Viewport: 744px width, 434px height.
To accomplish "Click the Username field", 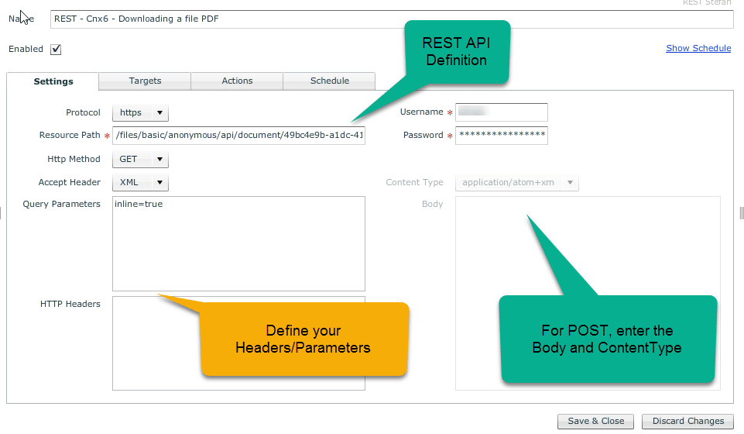I will click(501, 112).
